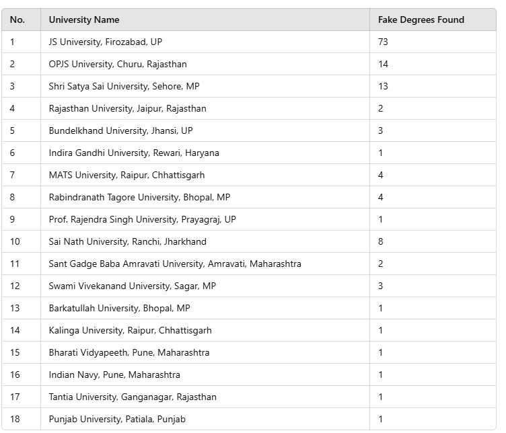This screenshot has width=506, height=433.
Task: Select MATS University, Raipur cell
Action: click(126, 175)
